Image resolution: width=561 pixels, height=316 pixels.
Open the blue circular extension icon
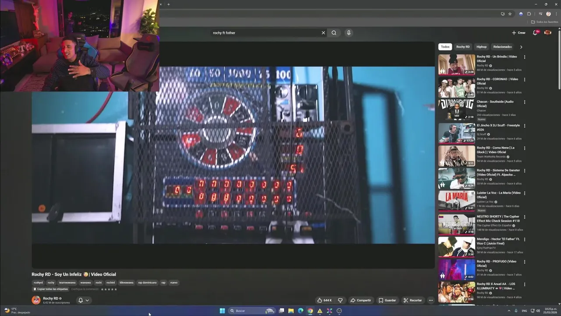coord(521,14)
